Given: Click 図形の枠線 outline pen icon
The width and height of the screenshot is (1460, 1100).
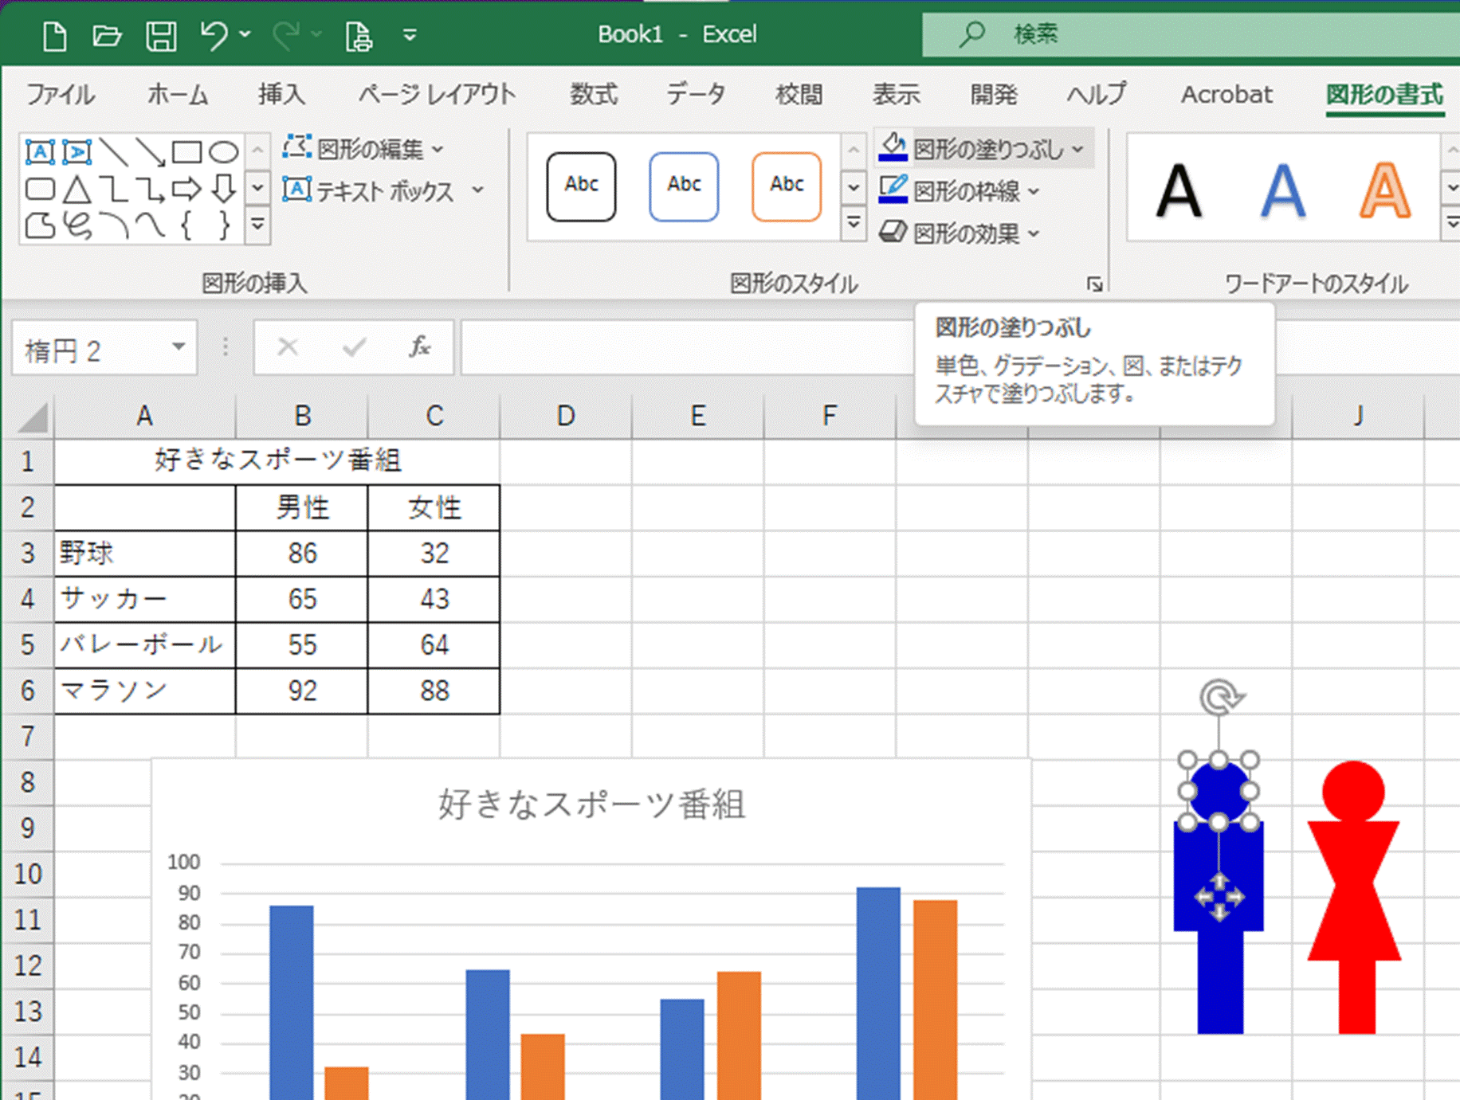Looking at the screenshot, I should [x=893, y=190].
